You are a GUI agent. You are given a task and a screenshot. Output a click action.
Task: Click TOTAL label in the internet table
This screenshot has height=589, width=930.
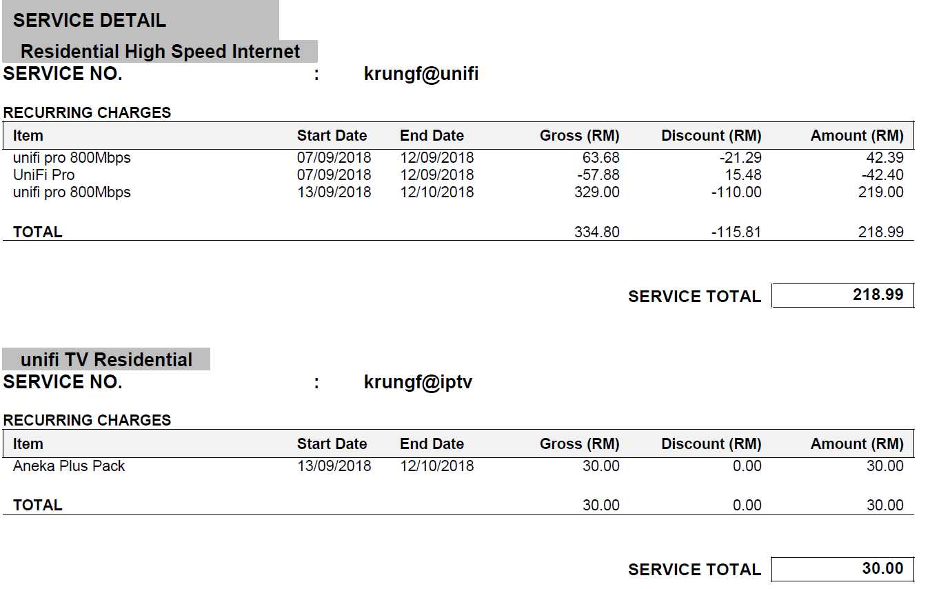38,232
